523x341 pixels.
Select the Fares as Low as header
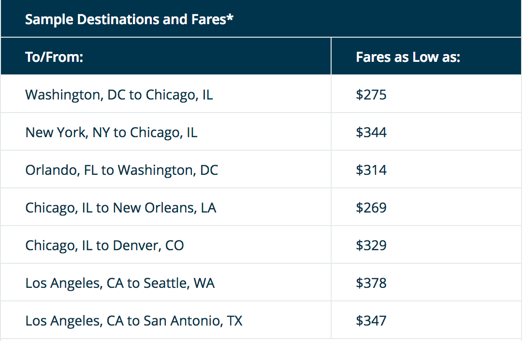[408, 57]
